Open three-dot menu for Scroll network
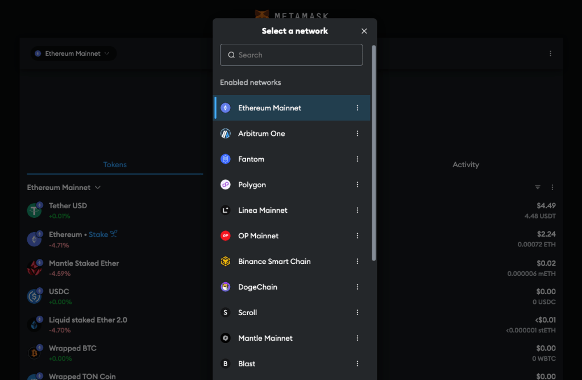Screen dimensions: 582x380 (x=357, y=313)
